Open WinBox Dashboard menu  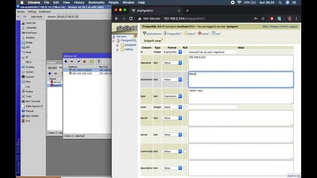click(x=45, y=11)
